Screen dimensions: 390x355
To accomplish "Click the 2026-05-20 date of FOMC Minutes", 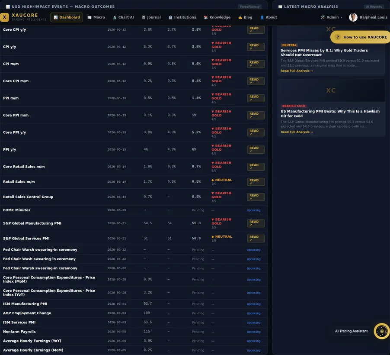I will click(x=117, y=210).
